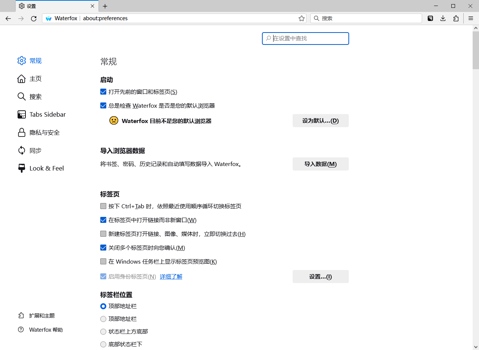Click the 常规 page heading
Viewport: 479px width, 350px height.
coord(109,62)
